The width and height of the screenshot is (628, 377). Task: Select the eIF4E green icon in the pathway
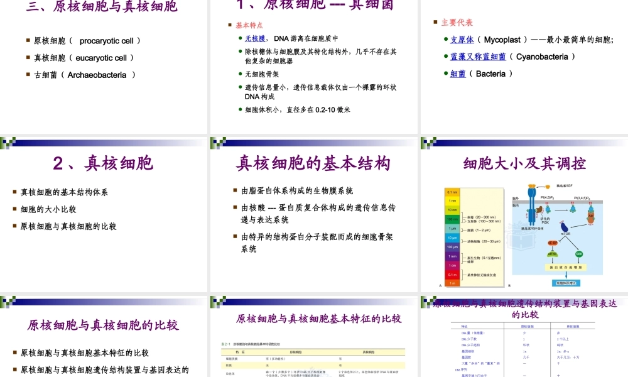(552, 254)
